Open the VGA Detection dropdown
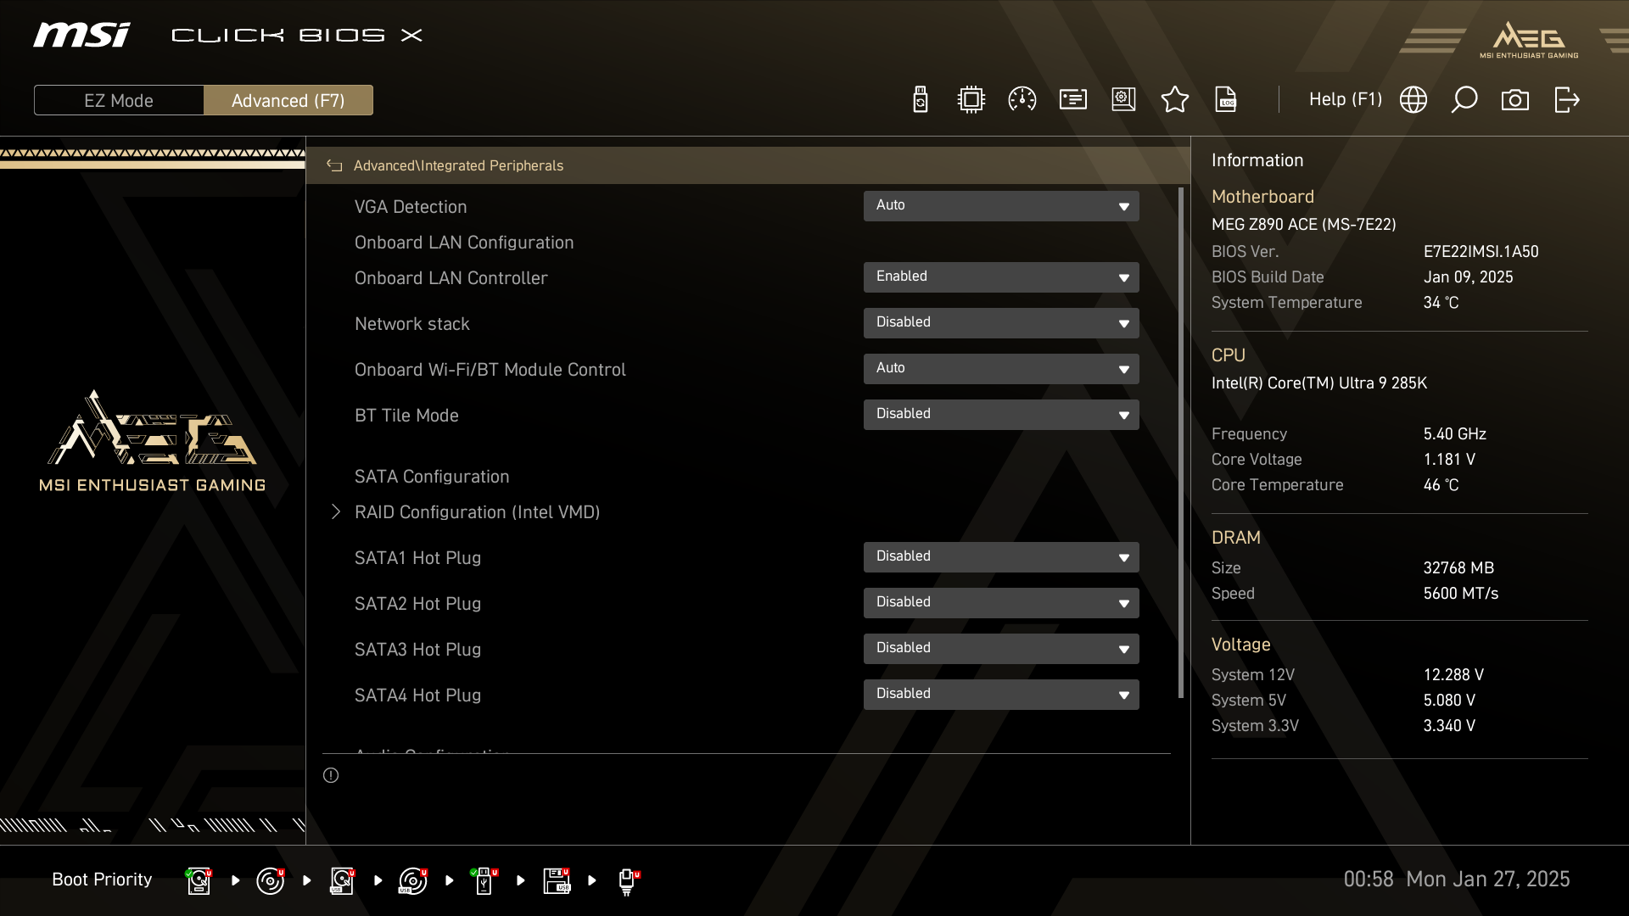This screenshot has width=1629, height=916. [1000, 206]
